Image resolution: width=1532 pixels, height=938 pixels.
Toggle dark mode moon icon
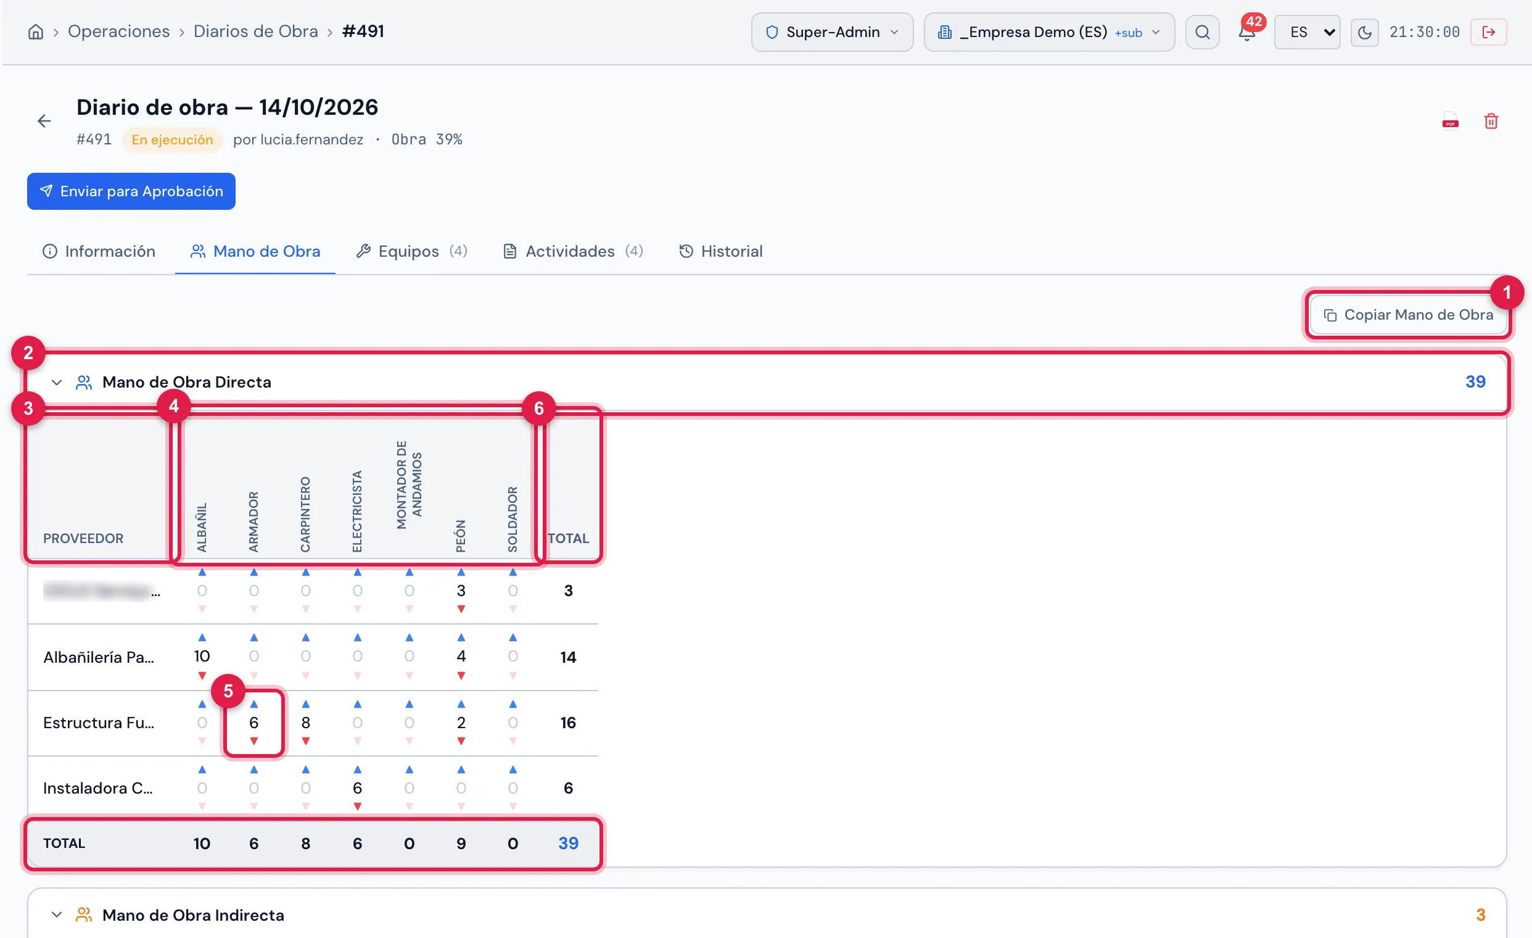click(x=1364, y=32)
